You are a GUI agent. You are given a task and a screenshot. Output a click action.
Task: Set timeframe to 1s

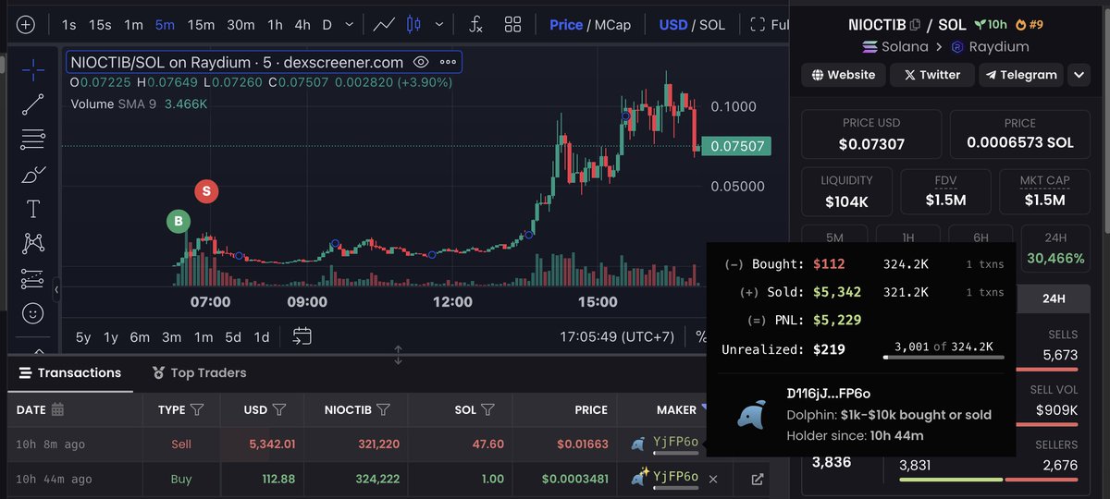[x=68, y=25]
